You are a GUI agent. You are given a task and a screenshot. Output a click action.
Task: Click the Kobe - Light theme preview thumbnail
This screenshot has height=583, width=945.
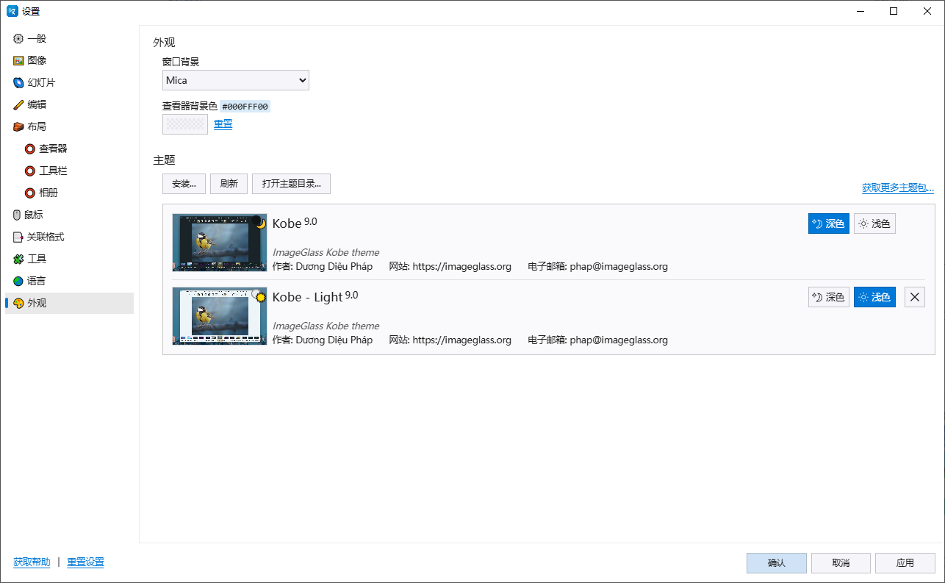pos(220,316)
